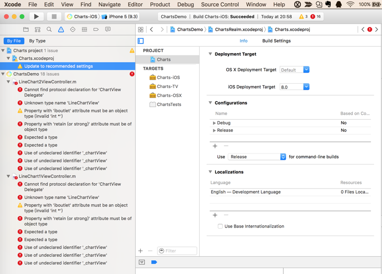Enable Use Base Internationalization checkbox

pos(220,226)
